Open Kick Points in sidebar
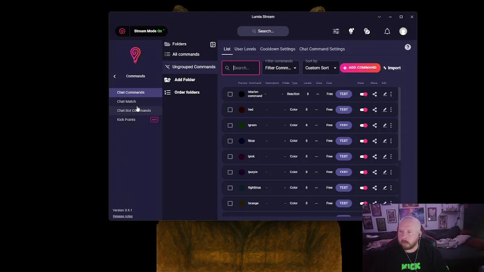The height and width of the screenshot is (272, 484). (x=135, y=120)
